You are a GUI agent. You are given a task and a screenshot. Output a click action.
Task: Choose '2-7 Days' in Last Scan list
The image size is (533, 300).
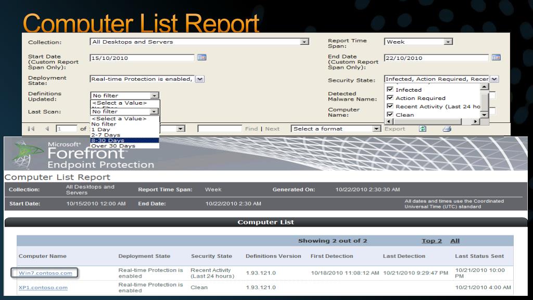tap(106, 135)
